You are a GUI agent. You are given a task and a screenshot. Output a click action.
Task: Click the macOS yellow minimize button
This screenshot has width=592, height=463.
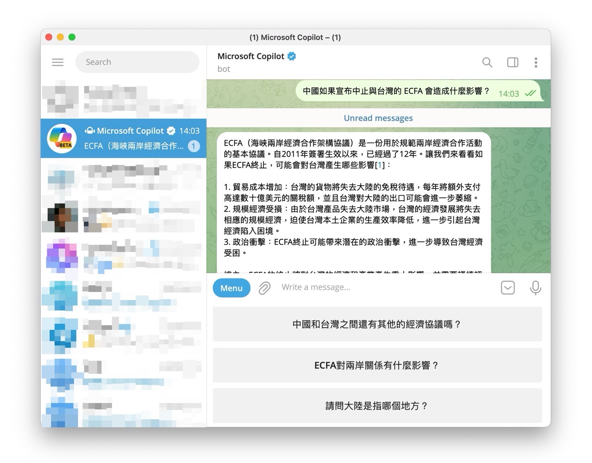click(x=60, y=37)
